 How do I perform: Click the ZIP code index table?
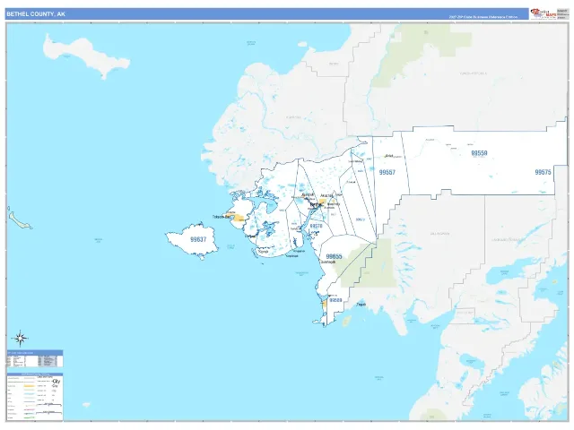(x=35, y=358)
